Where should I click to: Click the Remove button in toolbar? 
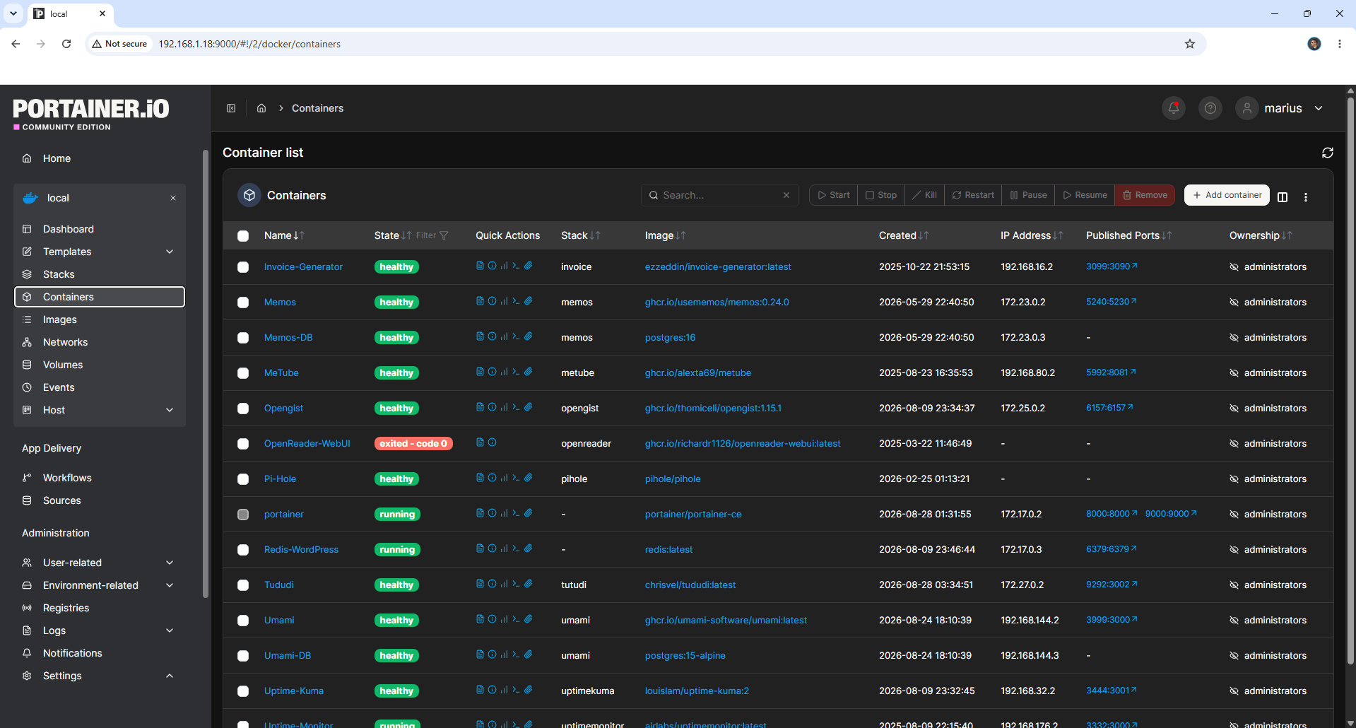click(x=1145, y=195)
